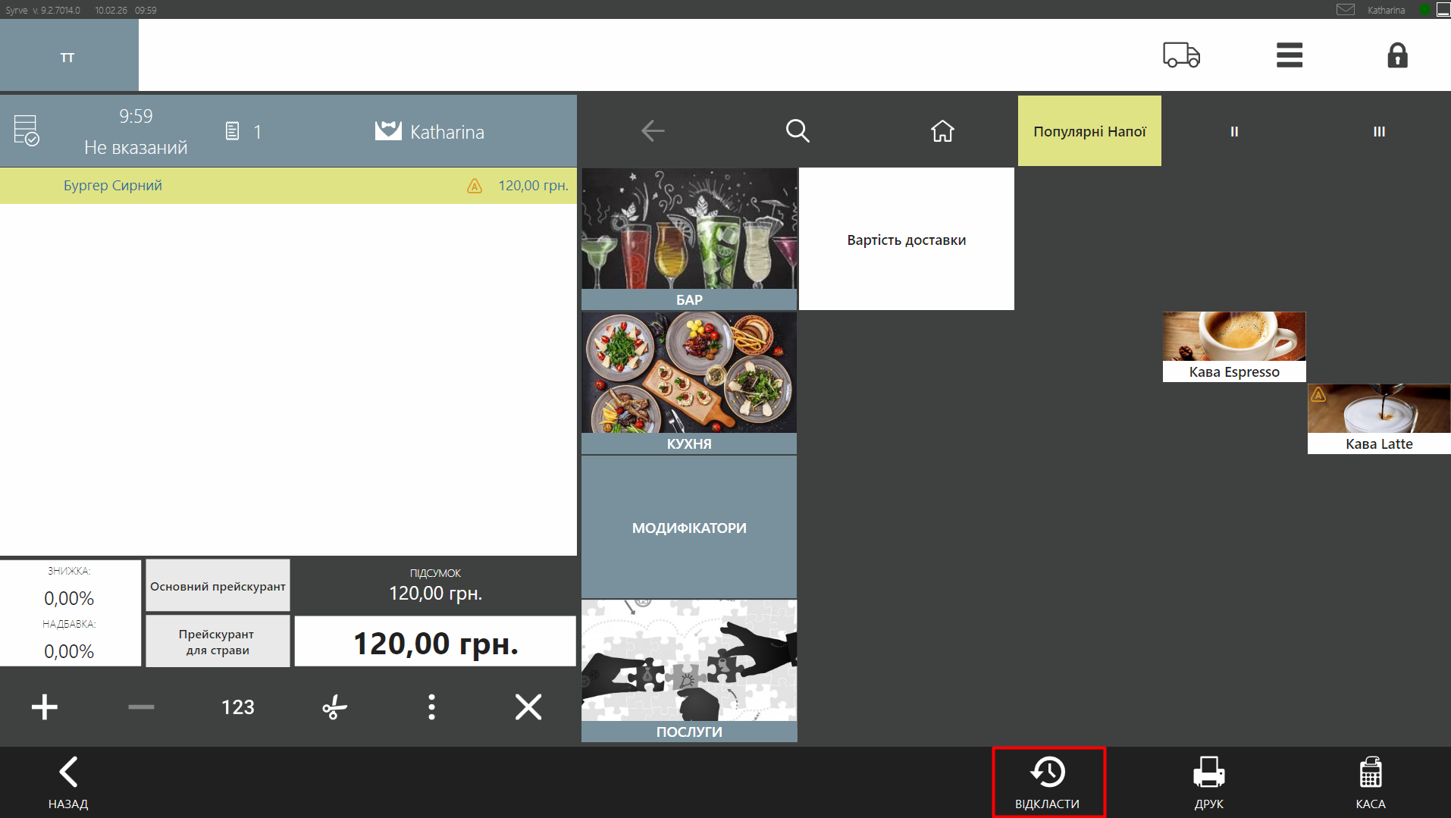Open the БАР category tile
The height and width of the screenshot is (818, 1451).
688,238
